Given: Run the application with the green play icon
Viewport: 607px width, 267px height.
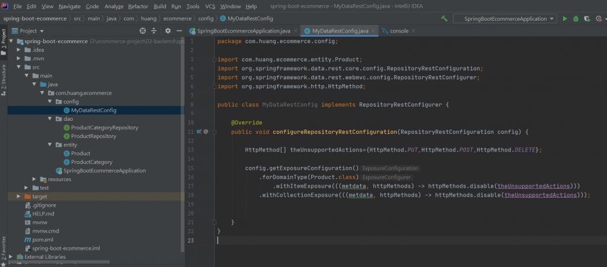Looking at the screenshot, I should click(565, 19).
